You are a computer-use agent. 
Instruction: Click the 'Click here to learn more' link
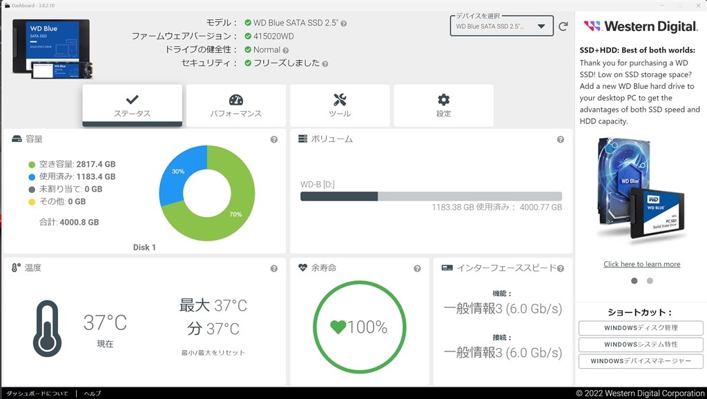[x=641, y=264]
